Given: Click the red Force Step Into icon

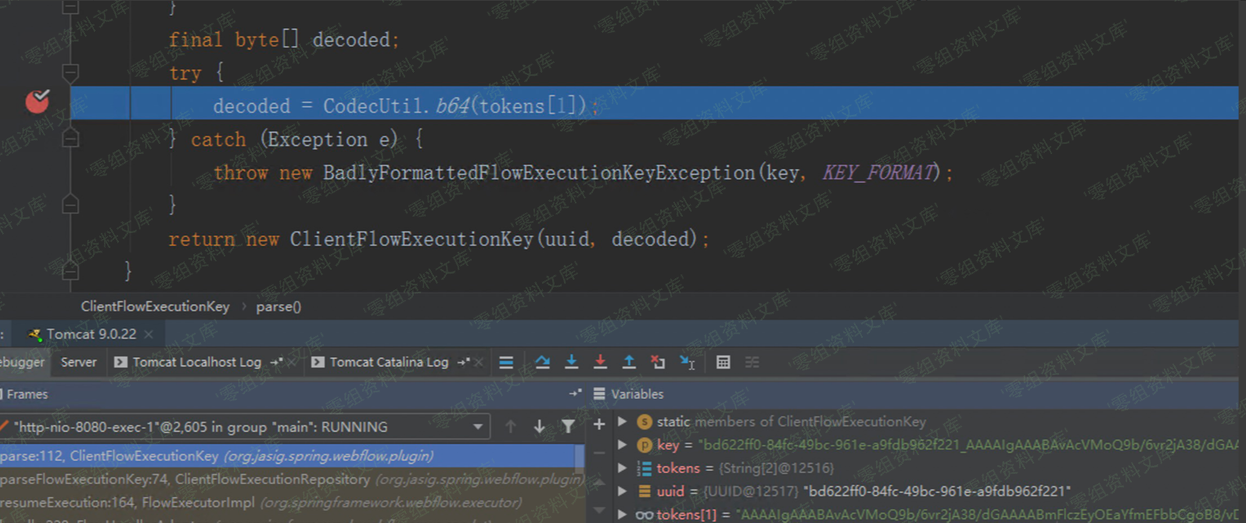Looking at the screenshot, I should click(600, 362).
